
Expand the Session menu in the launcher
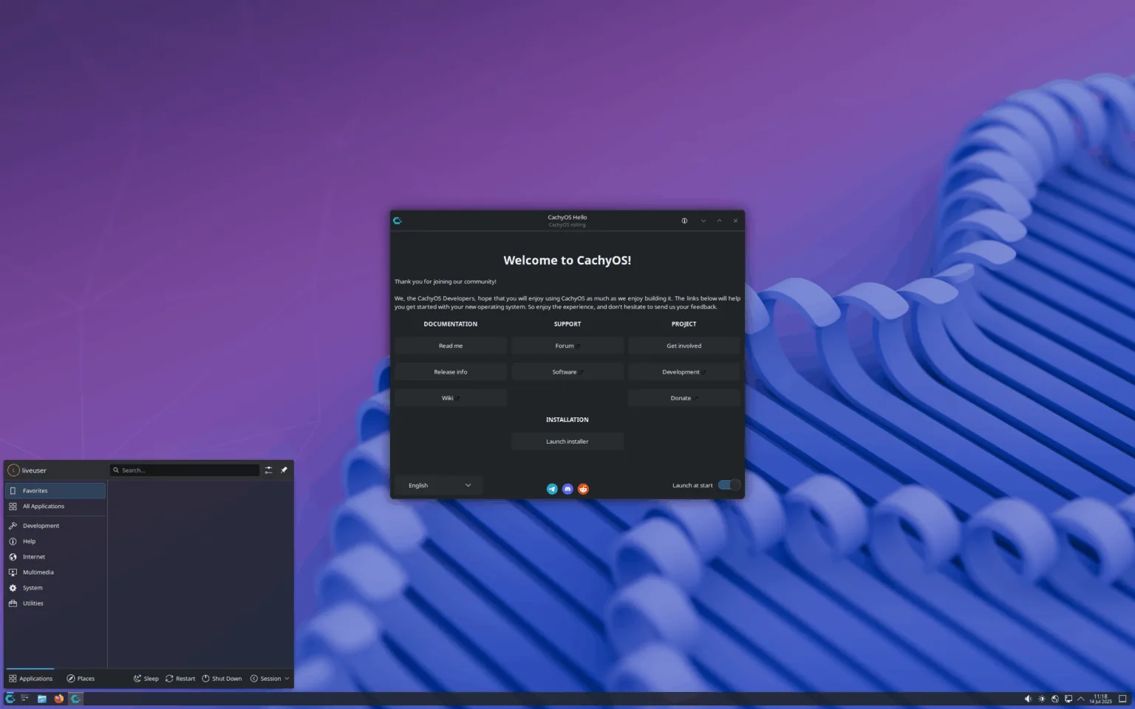pyautogui.click(x=269, y=678)
